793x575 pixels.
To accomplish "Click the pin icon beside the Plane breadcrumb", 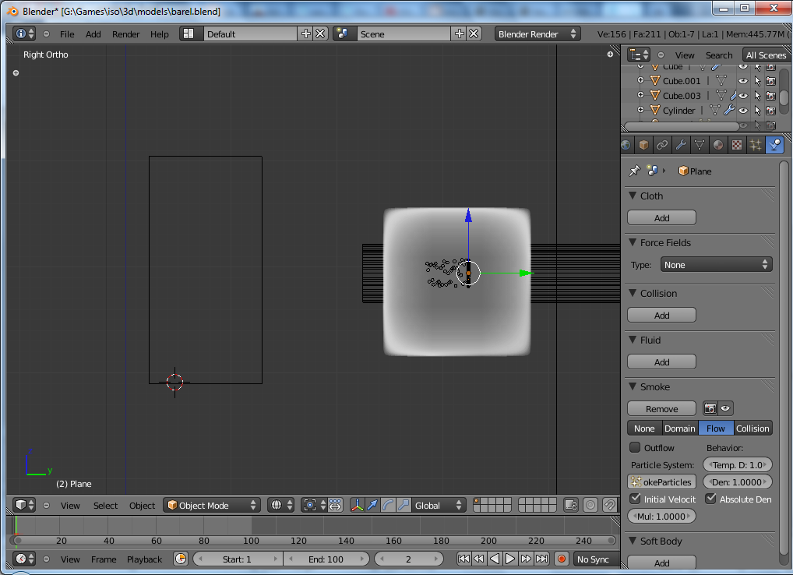I will click(x=634, y=171).
